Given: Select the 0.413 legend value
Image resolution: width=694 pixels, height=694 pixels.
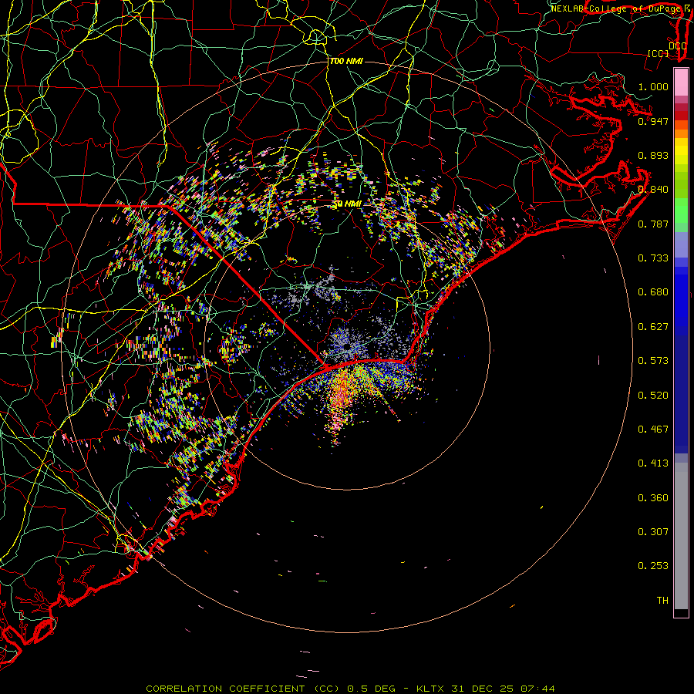Looking at the screenshot, I should 653,463.
